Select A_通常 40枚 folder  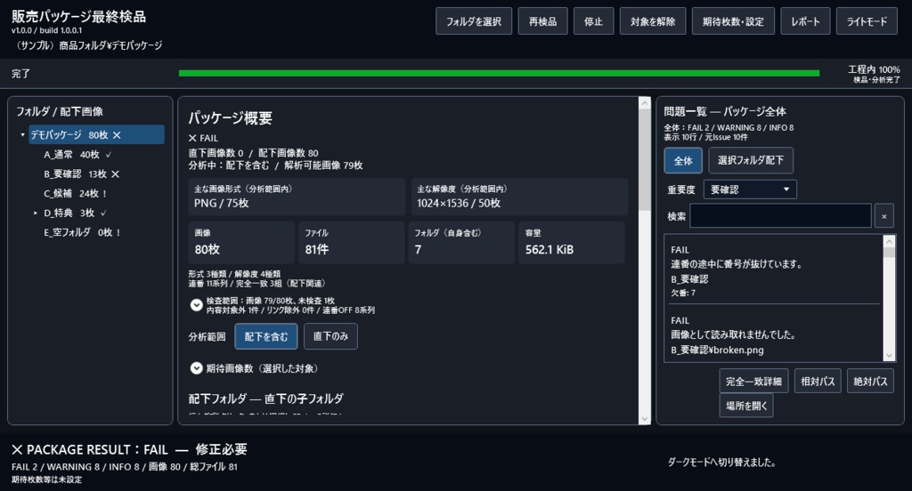click(71, 155)
